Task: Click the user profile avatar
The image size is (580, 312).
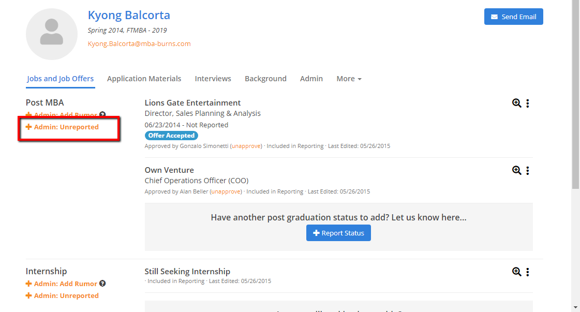Action: coord(51,34)
